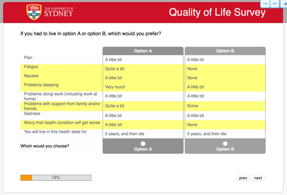Click Option A '5 years, and then die'
287x195 pixels.
click(125, 134)
